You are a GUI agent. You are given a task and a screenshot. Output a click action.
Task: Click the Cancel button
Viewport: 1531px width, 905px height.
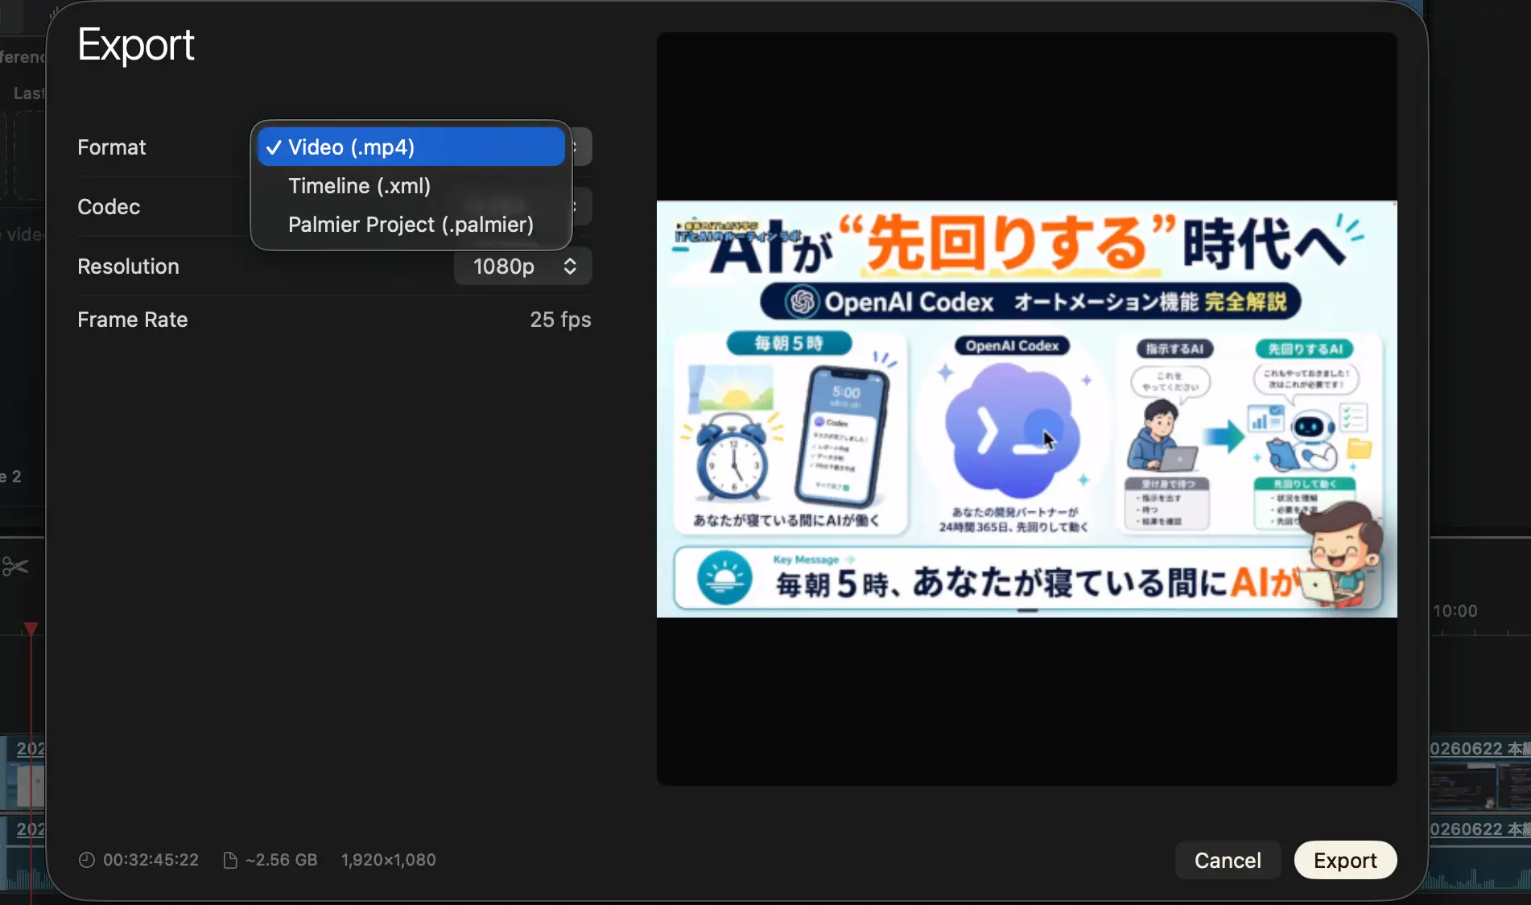coord(1228,860)
